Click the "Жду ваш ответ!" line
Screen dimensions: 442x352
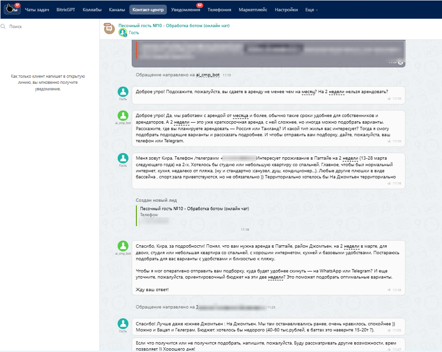(x=152, y=290)
